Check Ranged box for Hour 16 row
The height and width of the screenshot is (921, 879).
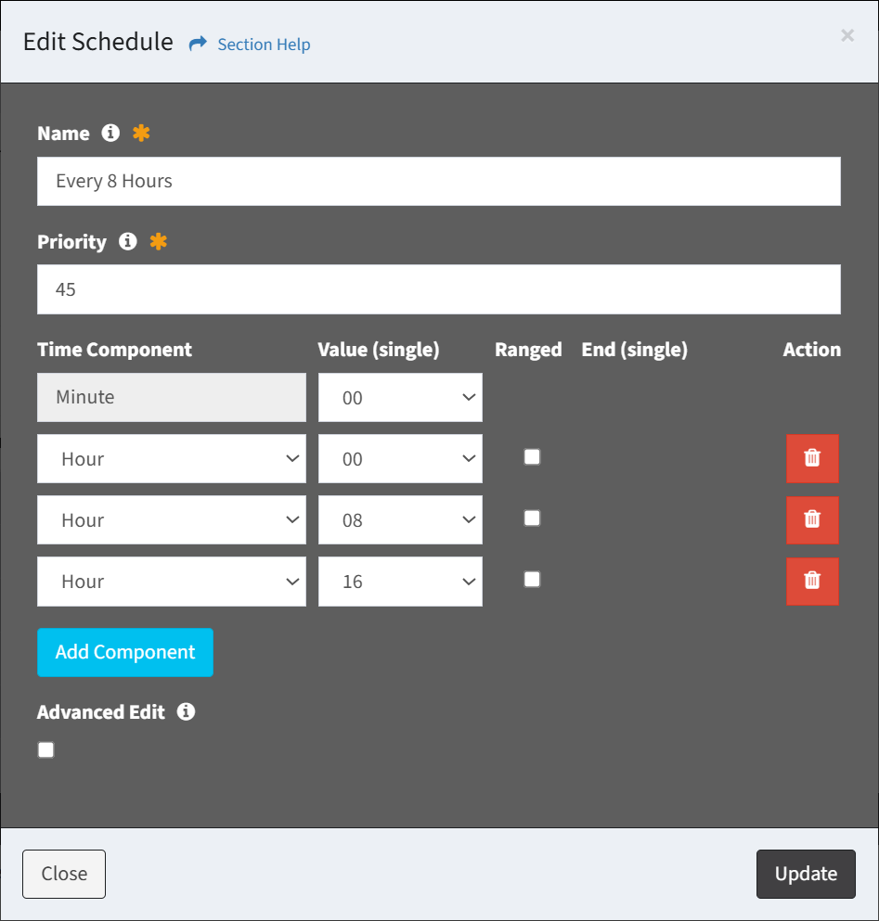(x=532, y=579)
